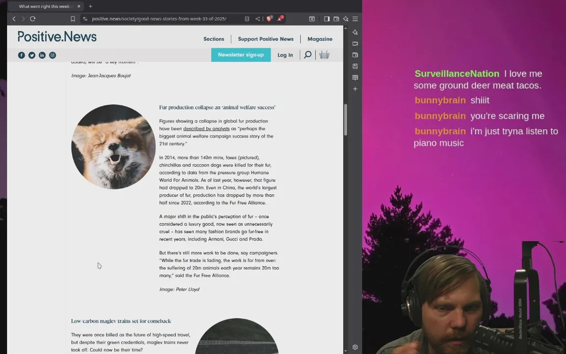
Task: Open Bookmarks panel in the sidebar
Action: (355, 66)
